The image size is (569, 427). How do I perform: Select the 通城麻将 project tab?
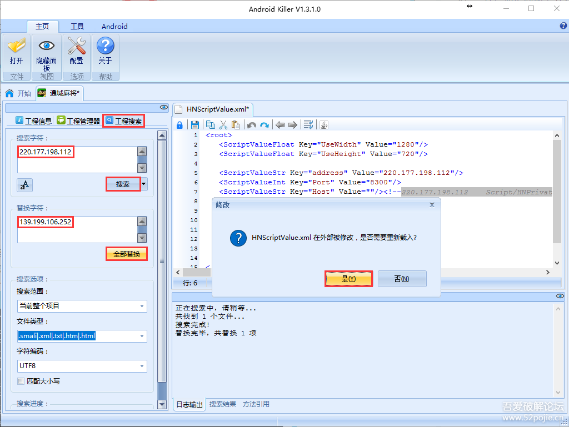pyautogui.click(x=60, y=93)
